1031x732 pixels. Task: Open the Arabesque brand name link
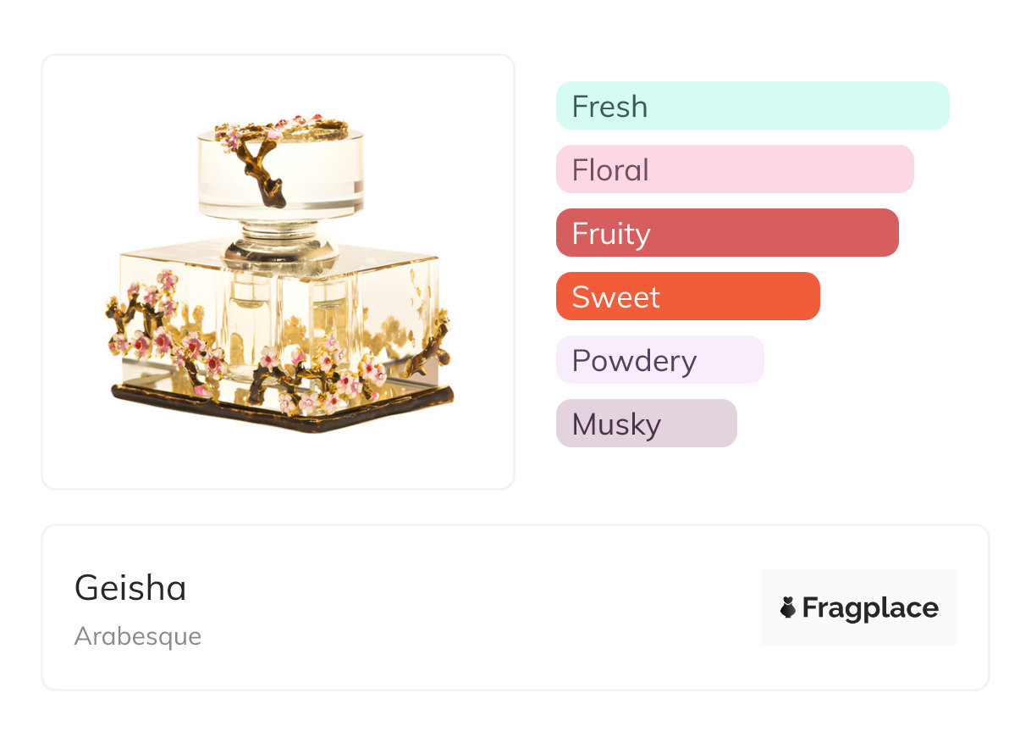tap(138, 636)
